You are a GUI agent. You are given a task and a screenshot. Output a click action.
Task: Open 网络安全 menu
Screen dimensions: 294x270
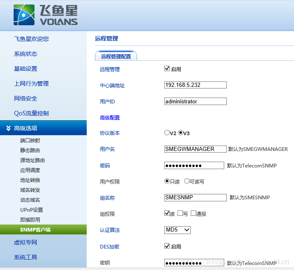(26, 98)
